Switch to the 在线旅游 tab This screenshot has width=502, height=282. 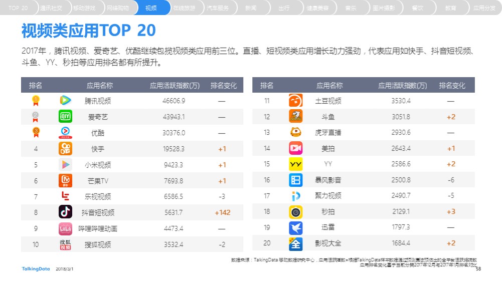point(185,8)
